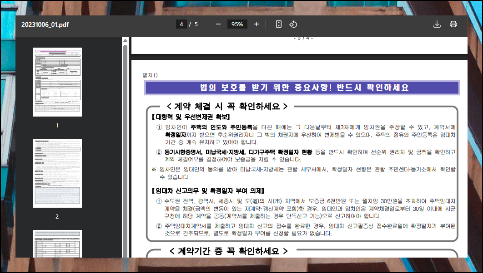Edit the current page number field
The width and height of the screenshot is (483, 273).
181,24
